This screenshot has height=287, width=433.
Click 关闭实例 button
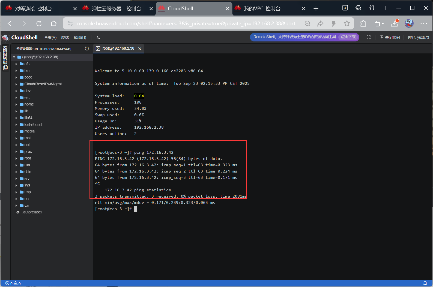[390, 37]
